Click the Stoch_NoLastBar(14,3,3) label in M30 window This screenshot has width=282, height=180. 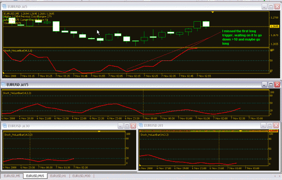click(18, 134)
